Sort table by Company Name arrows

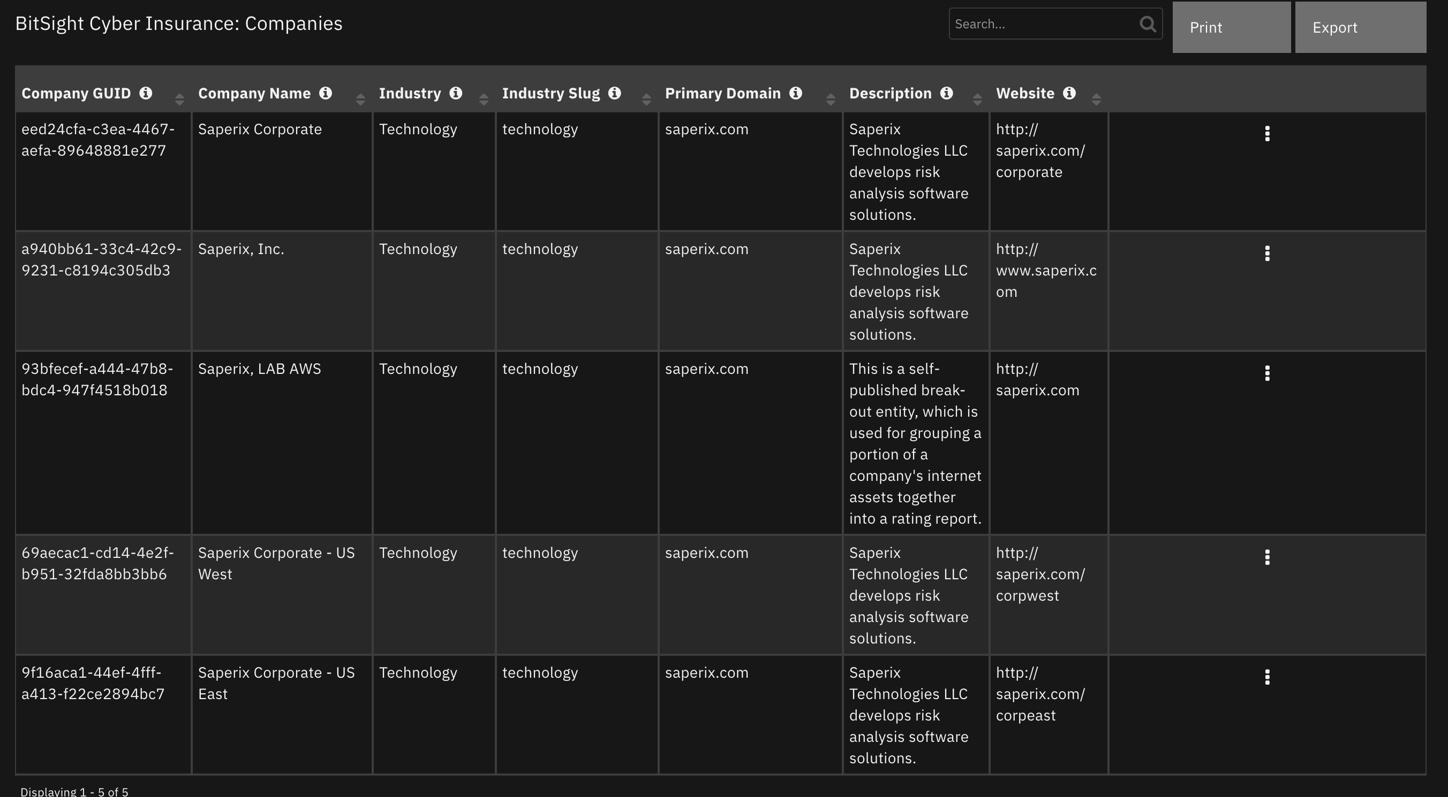coord(361,99)
